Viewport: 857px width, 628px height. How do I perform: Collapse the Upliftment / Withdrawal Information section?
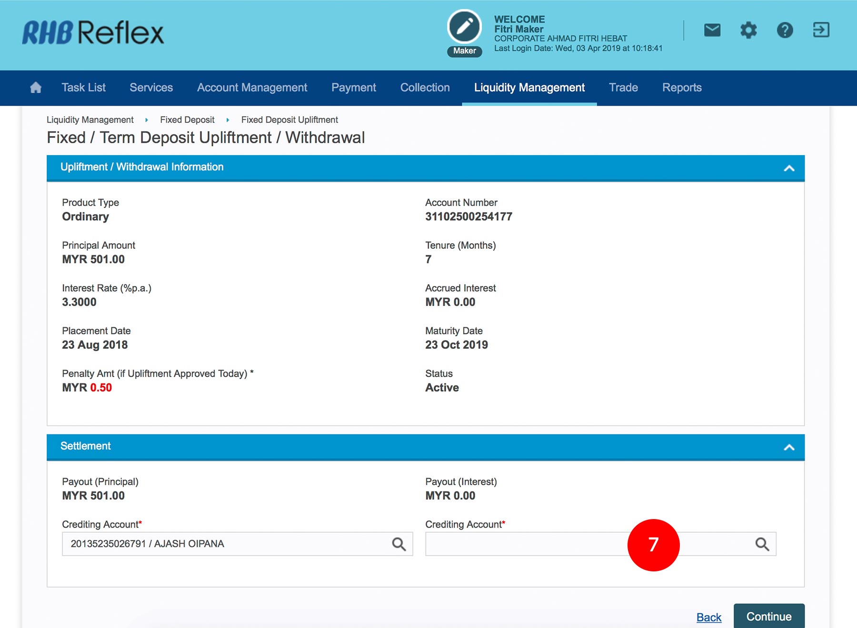[x=789, y=168]
